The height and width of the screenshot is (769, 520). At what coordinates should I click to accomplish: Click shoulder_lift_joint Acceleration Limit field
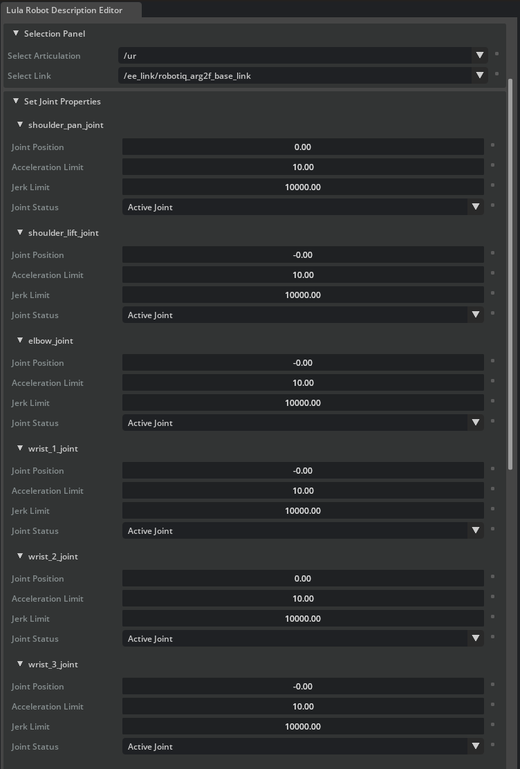click(x=303, y=275)
